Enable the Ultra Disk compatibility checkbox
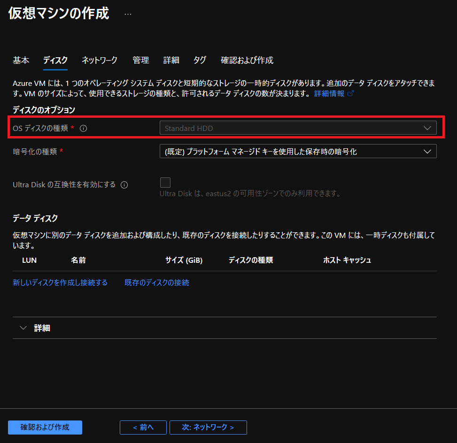 (165, 183)
